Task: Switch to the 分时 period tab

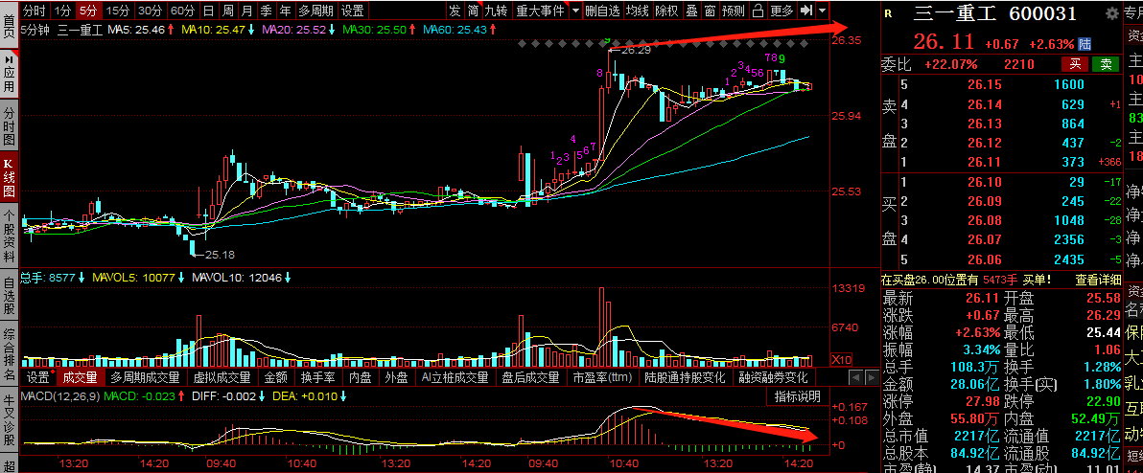Action: [35, 11]
